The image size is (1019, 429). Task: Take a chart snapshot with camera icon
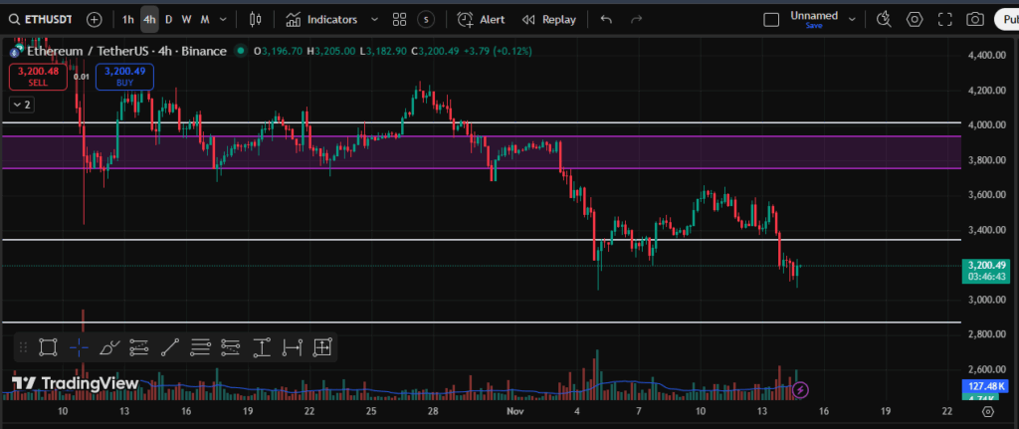[x=976, y=19]
